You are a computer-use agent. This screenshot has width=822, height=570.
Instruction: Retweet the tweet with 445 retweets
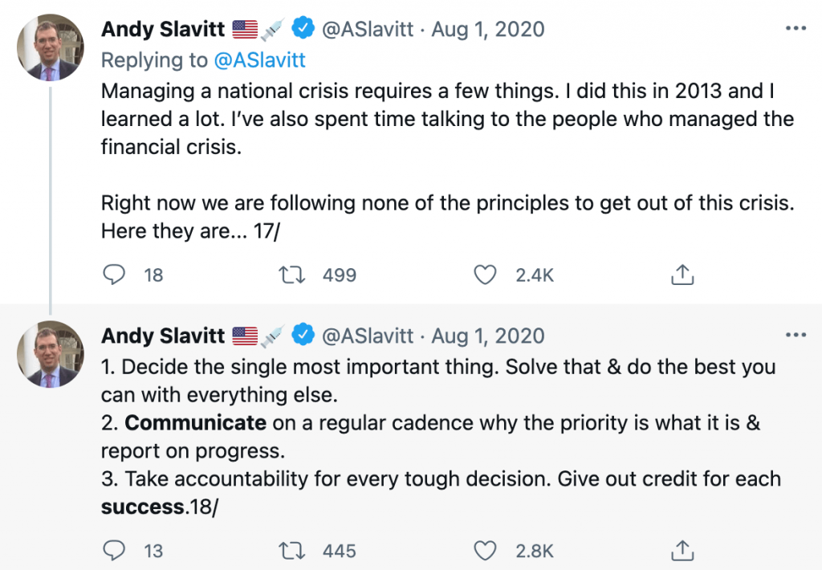point(291,551)
